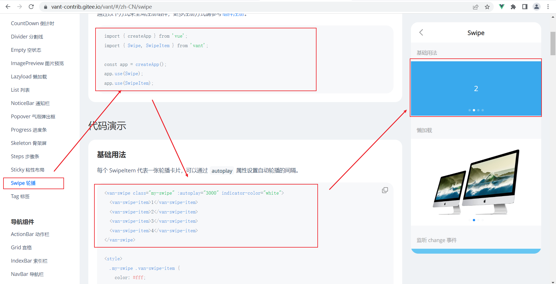Click the 基础用法 heading
The width and height of the screenshot is (556, 284).
[x=111, y=155]
